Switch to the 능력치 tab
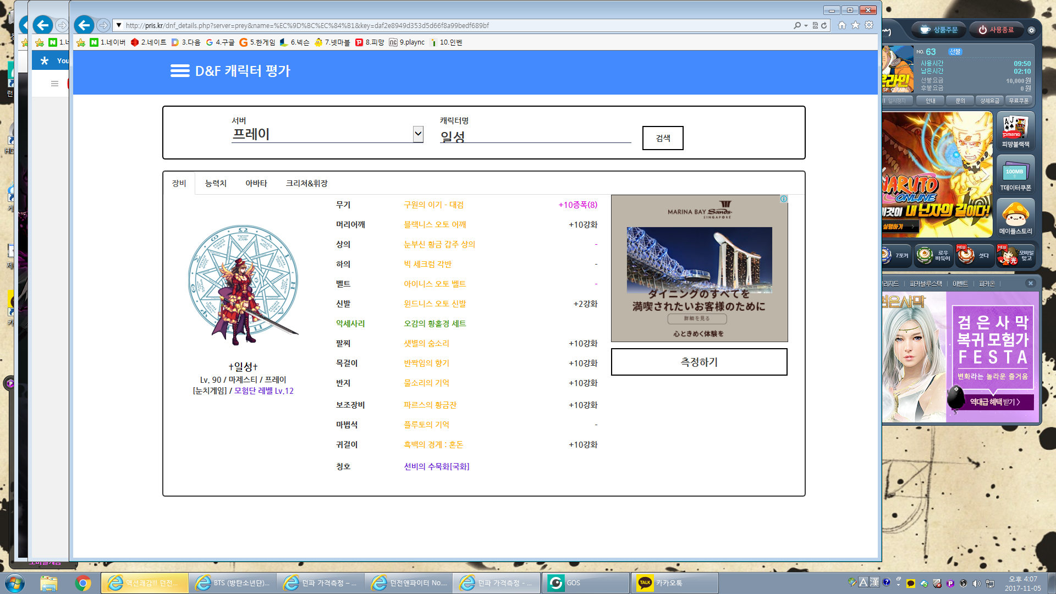The width and height of the screenshot is (1056, 594). [216, 183]
